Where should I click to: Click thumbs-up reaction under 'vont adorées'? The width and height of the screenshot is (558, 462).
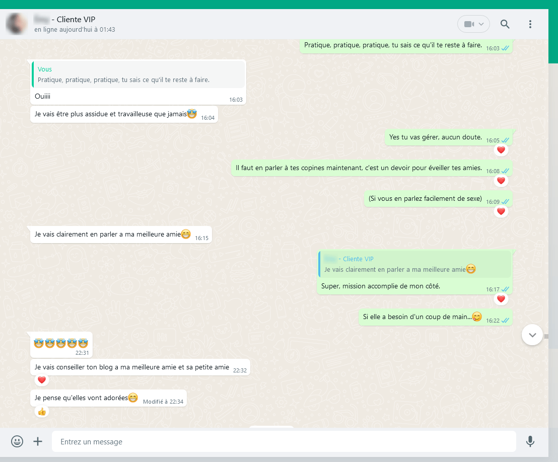click(x=42, y=412)
